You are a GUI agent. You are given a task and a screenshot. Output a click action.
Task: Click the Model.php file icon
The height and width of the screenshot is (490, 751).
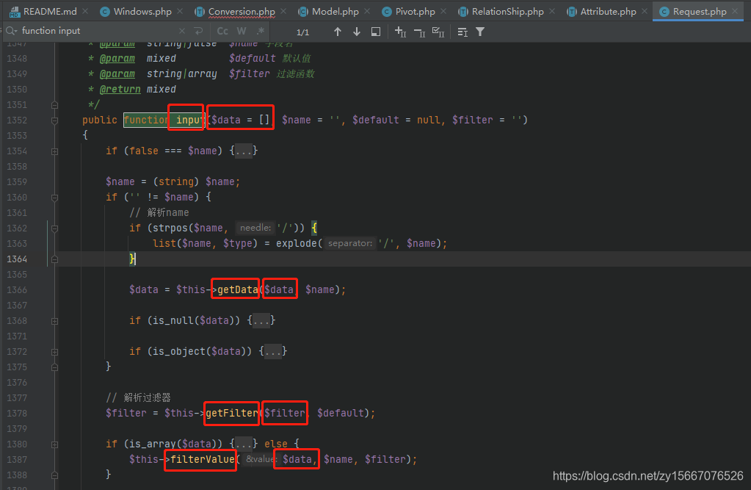tap(303, 12)
